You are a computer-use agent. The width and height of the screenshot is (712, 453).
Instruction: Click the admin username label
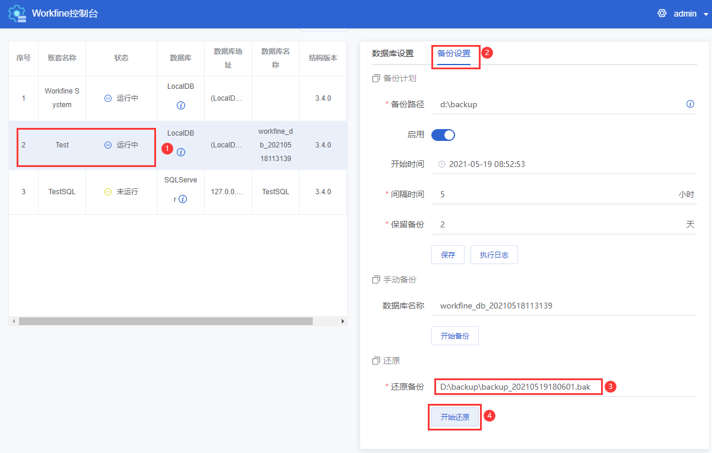point(685,14)
